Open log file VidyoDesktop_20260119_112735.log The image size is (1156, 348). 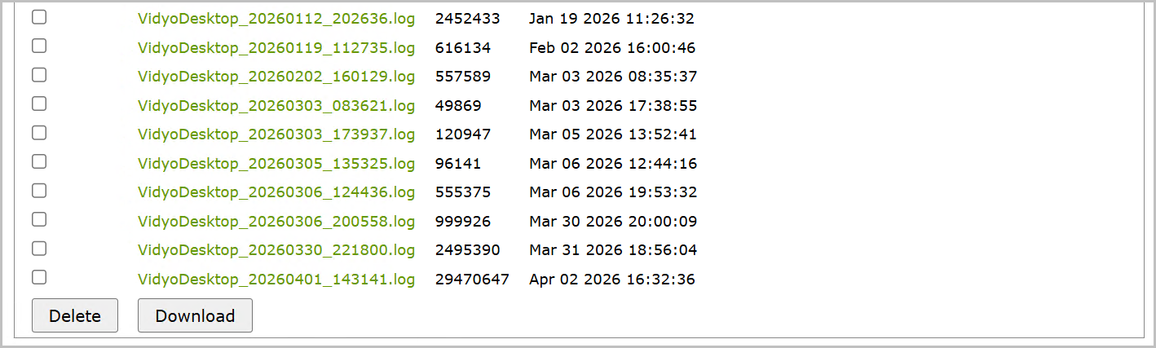[276, 48]
